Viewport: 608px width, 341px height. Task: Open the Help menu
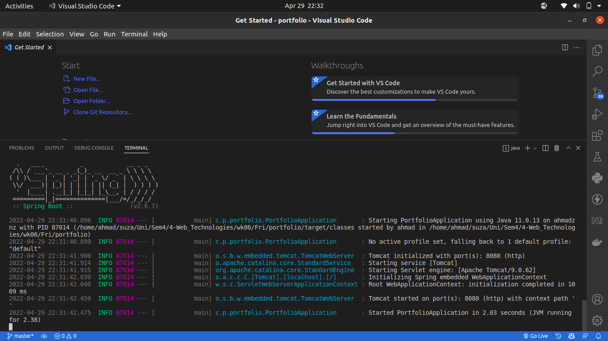coord(160,34)
